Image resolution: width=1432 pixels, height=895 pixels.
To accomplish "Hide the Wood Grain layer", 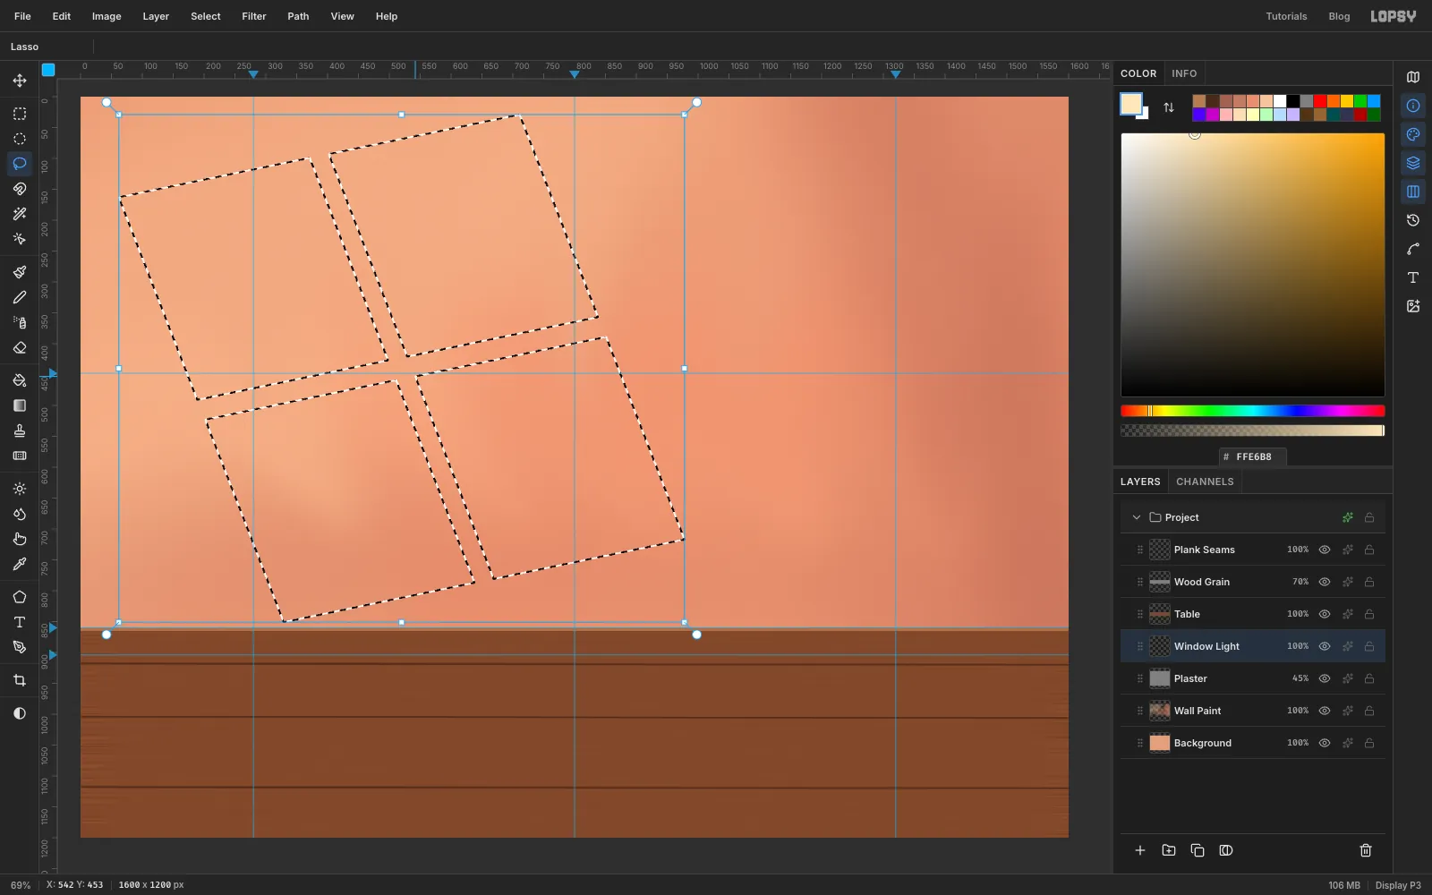I will 1325,582.
